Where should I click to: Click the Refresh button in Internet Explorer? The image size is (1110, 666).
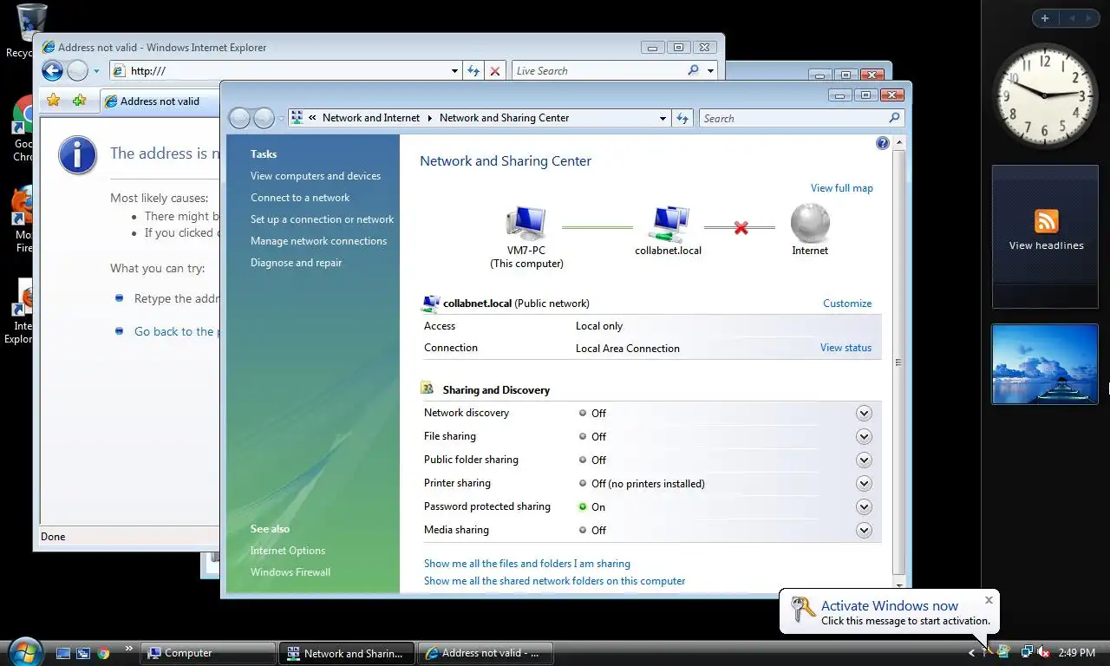[473, 71]
